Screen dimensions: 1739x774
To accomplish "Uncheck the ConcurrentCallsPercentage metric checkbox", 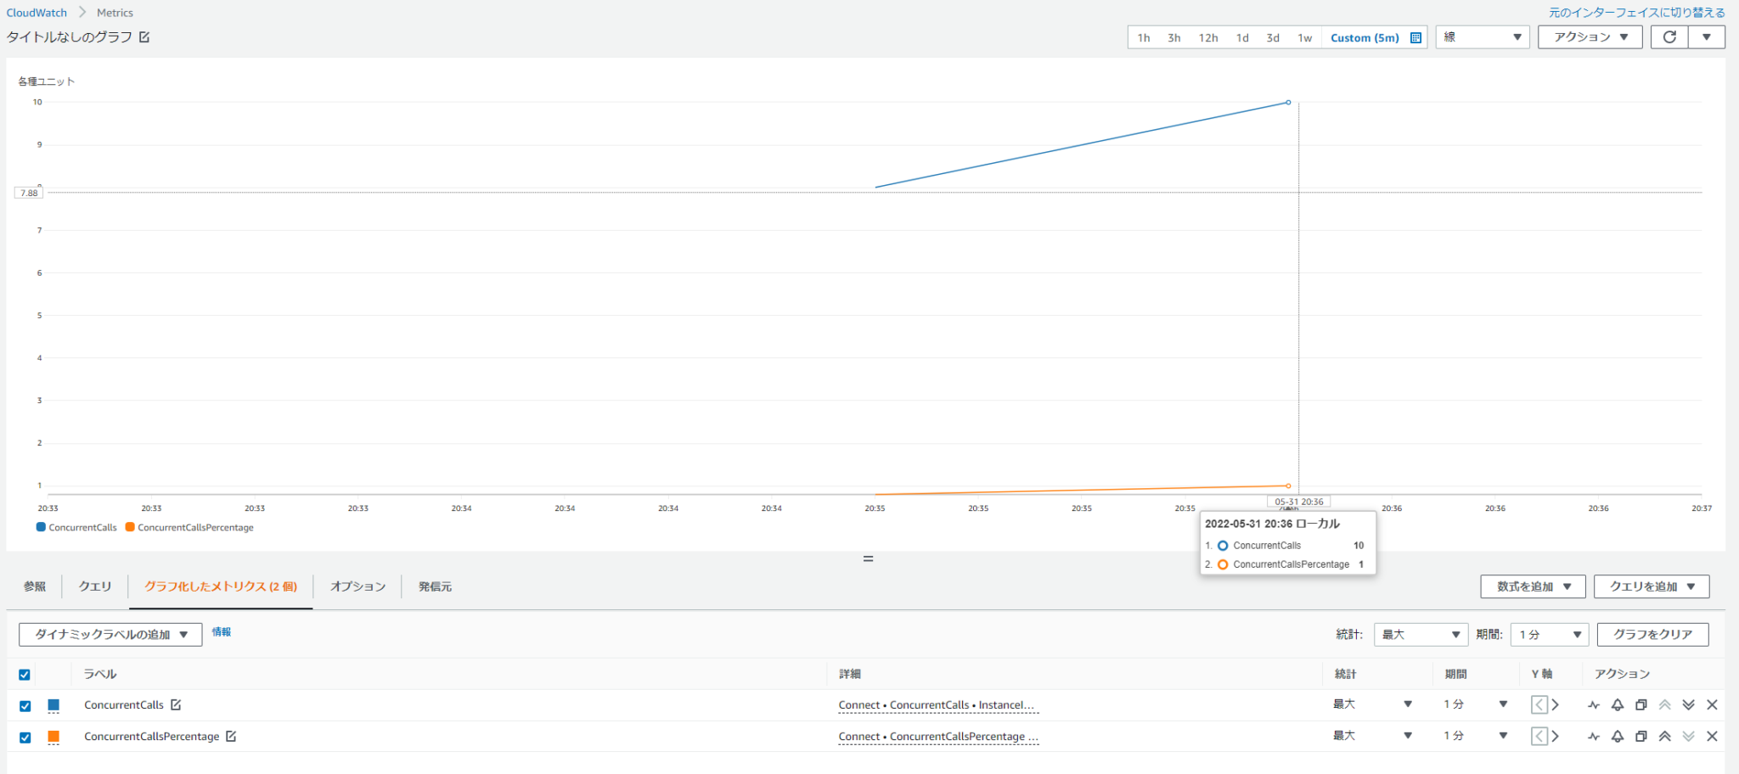I will tap(25, 738).
